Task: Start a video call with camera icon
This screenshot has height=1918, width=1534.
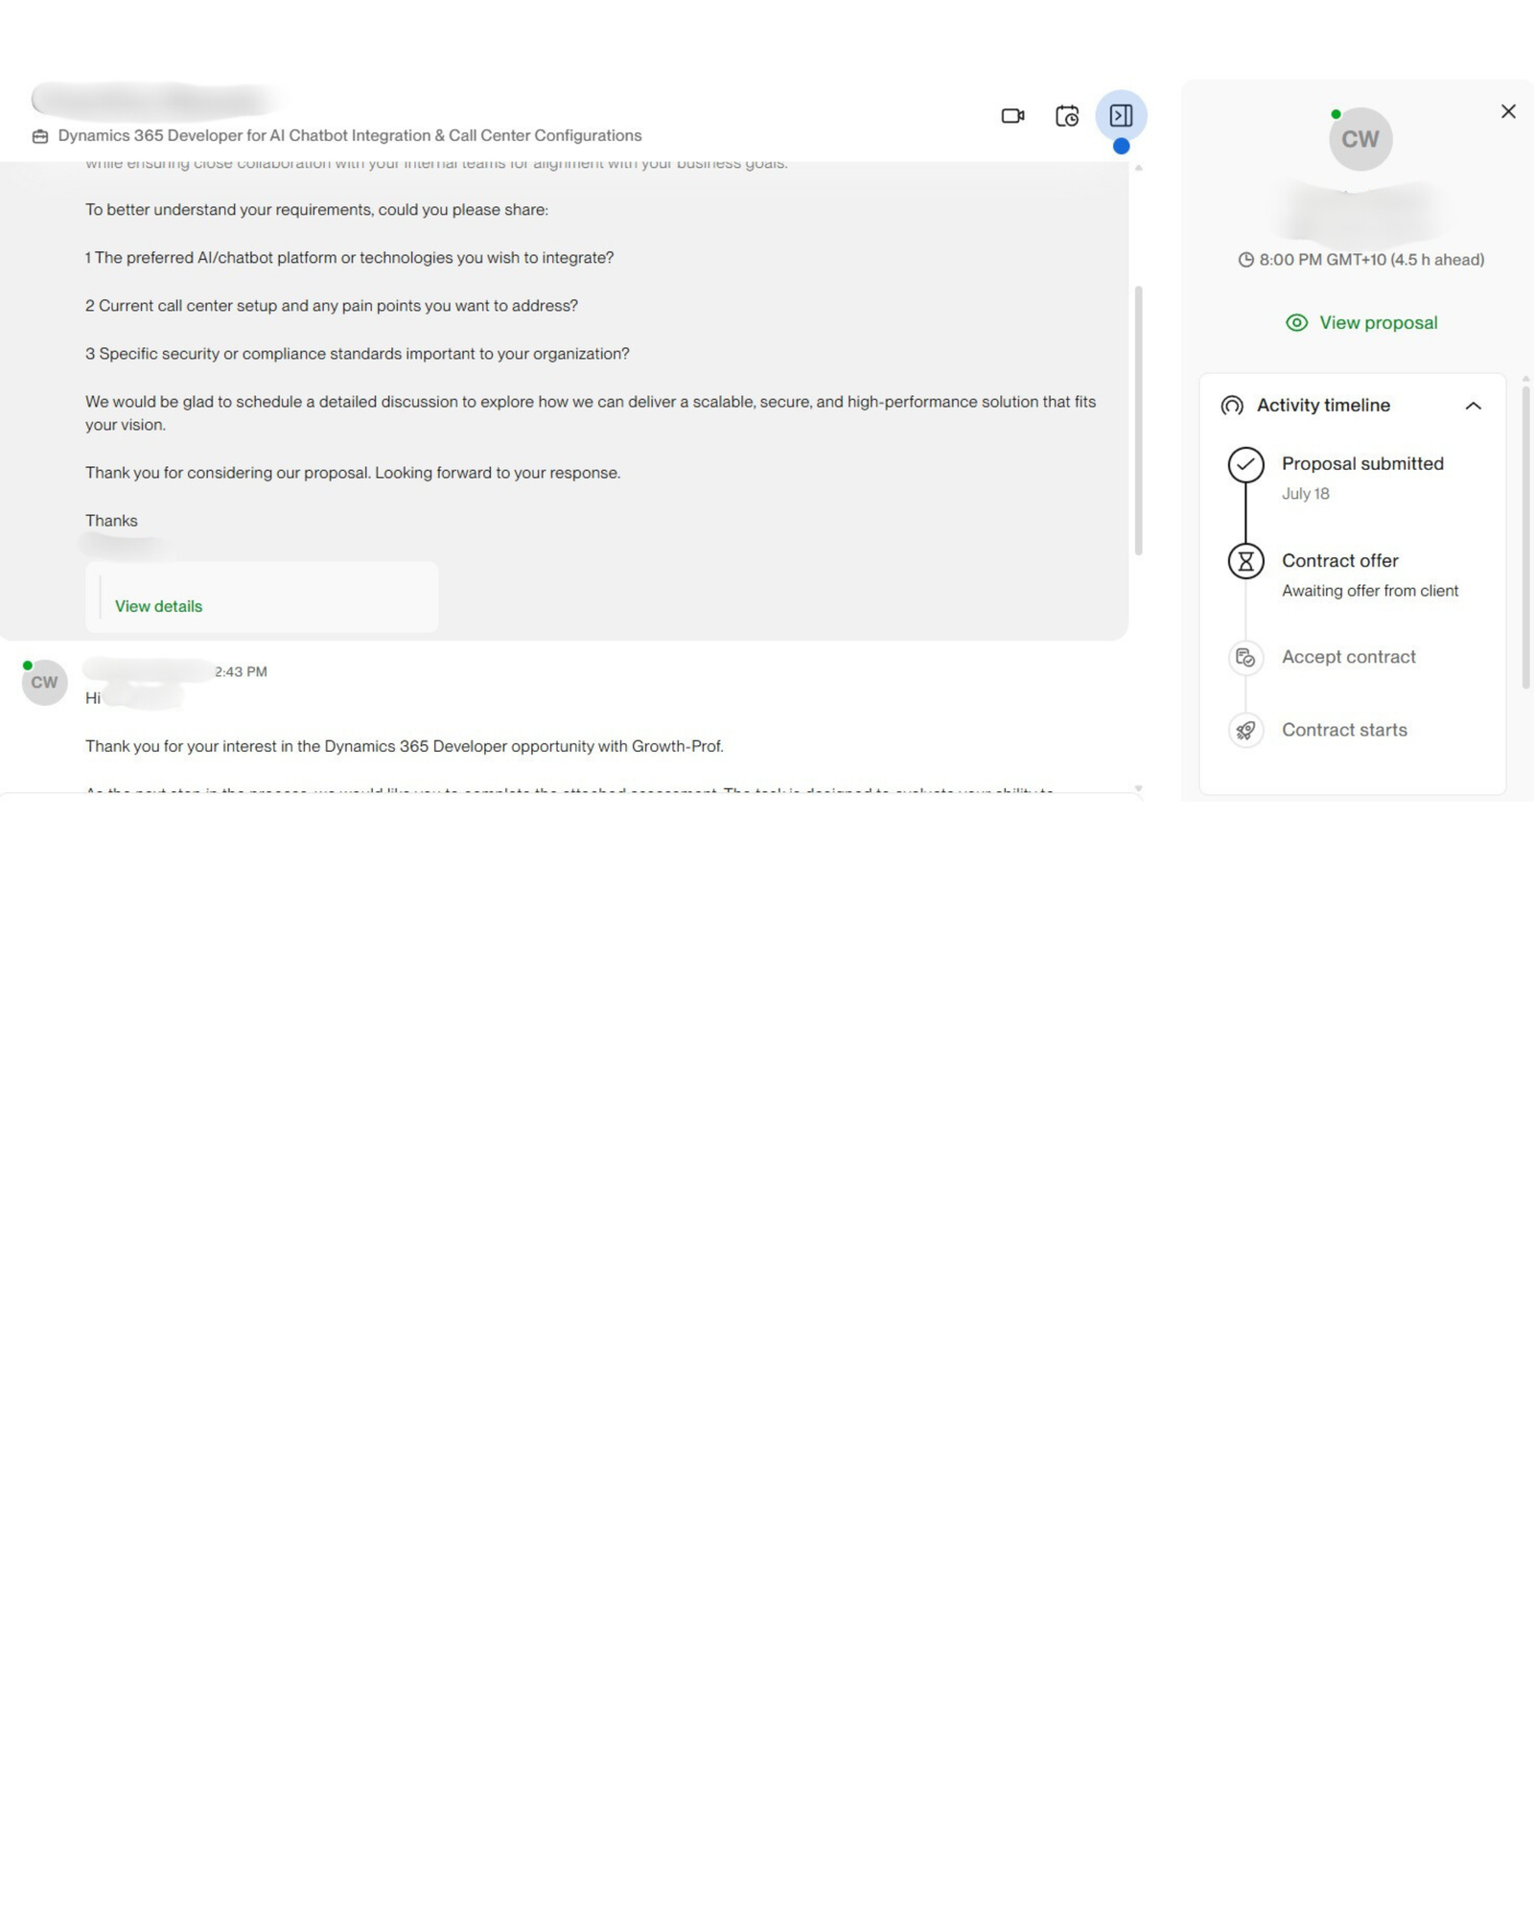Action: click(1012, 116)
